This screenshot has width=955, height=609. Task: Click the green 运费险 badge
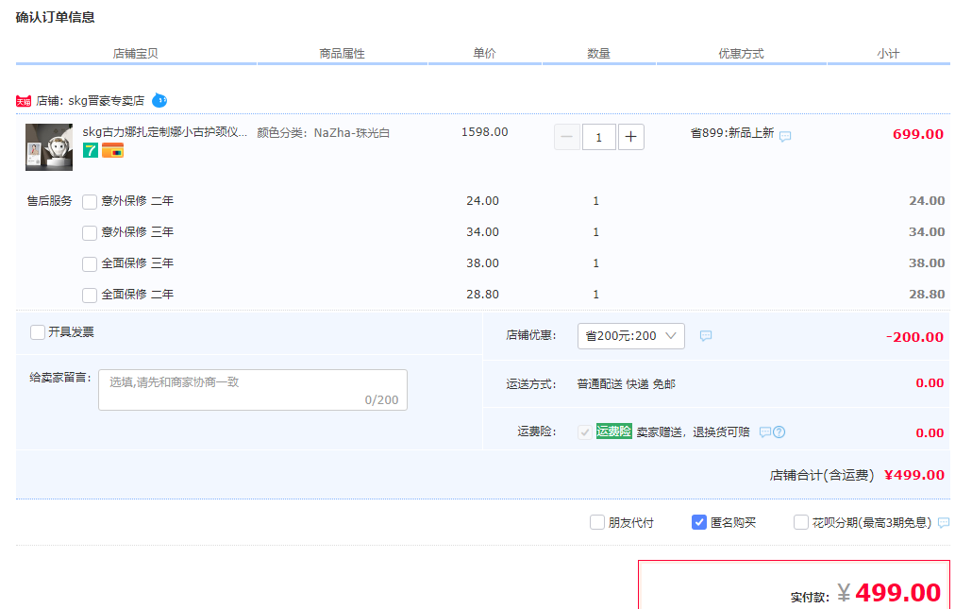click(x=614, y=431)
